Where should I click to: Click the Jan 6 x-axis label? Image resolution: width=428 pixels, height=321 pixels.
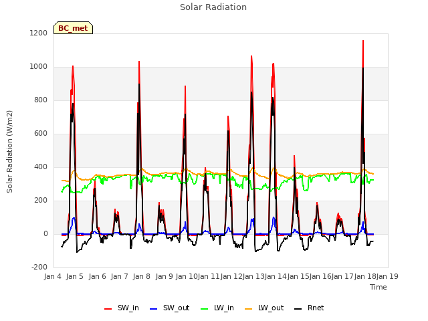(x=98, y=276)
